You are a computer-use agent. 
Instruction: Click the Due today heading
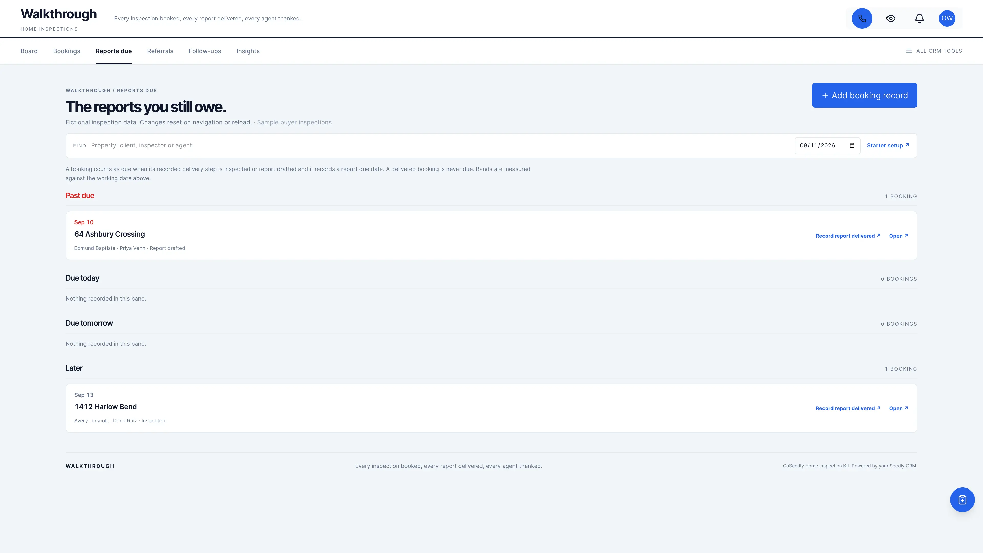click(x=82, y=278)
